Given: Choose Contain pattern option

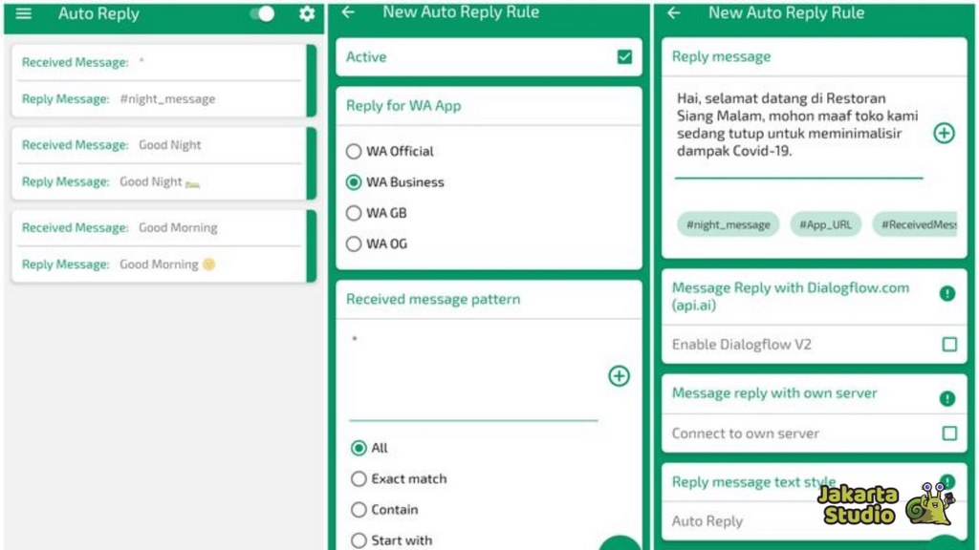Looking at the screenshot, I should (x=359, y=510).
